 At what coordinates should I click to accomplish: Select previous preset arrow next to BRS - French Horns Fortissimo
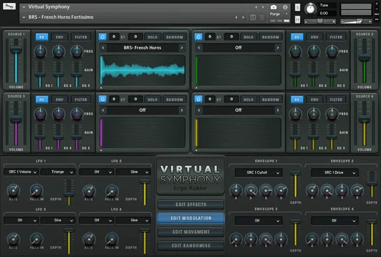point(236,17)
